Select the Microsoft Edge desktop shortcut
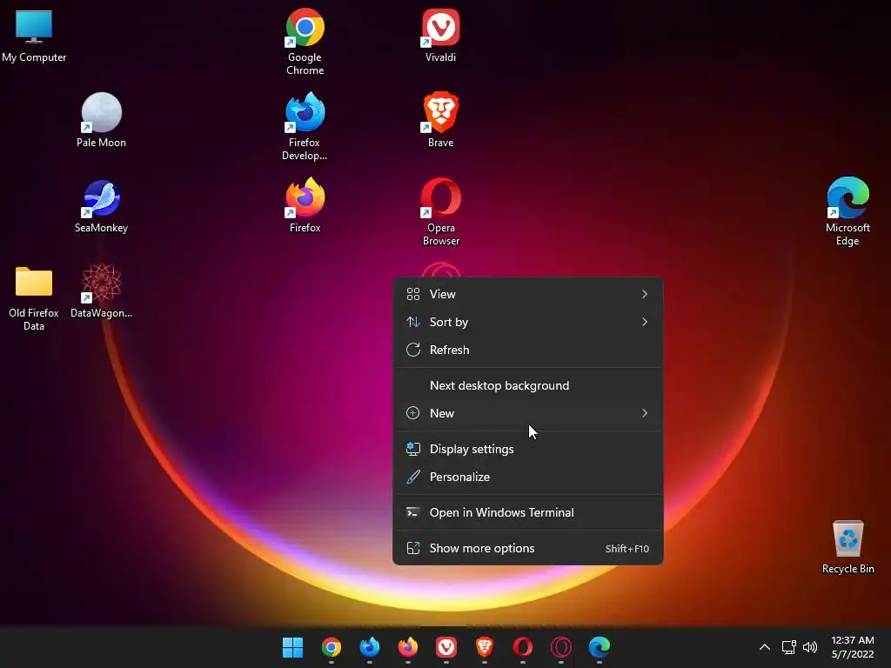 click(x=847, y=212)
